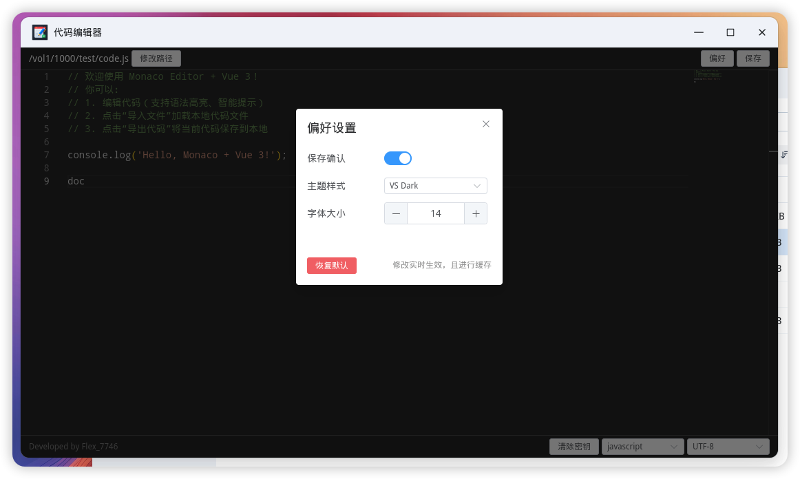
Task: Click the 主题样式 label
Action: pyautogui.click(x=326, y=186)
